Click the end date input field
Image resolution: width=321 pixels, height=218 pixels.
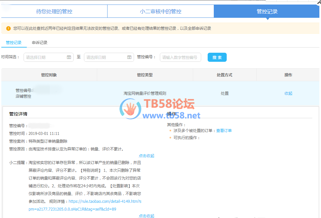(109, 57)
